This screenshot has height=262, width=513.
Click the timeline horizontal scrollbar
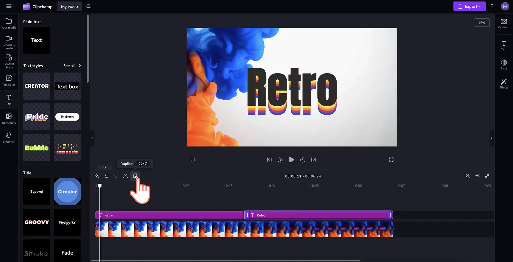coord(226,261)
